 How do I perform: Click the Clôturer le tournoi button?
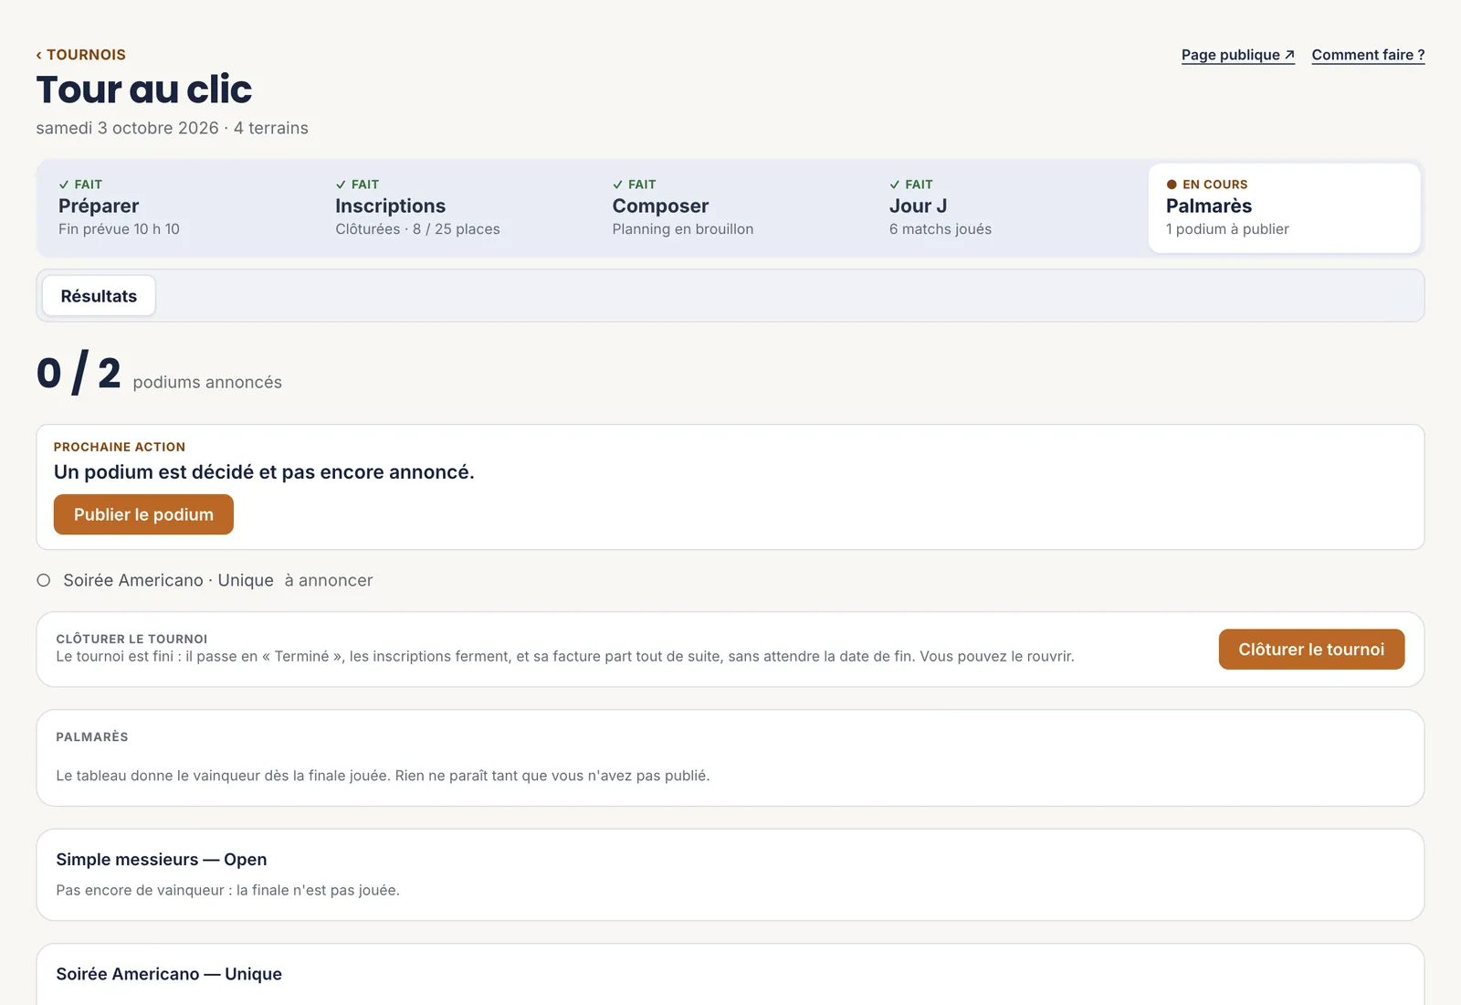[1311, 650]
